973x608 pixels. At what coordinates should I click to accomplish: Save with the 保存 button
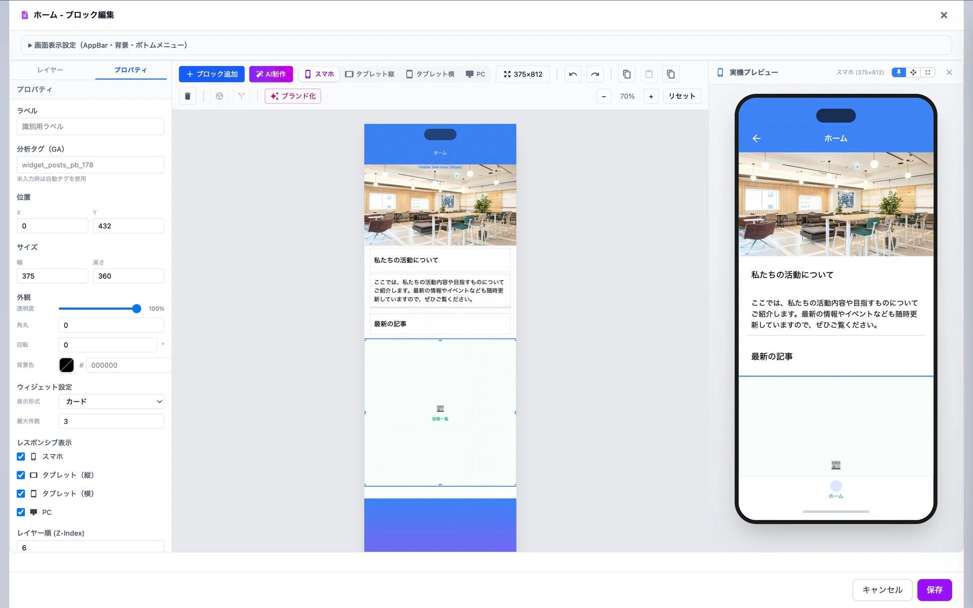coord(934,590)
